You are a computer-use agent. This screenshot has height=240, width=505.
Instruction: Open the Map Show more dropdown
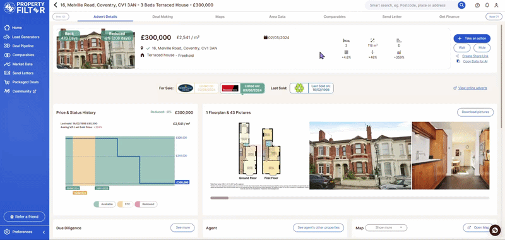pos(386,228)
